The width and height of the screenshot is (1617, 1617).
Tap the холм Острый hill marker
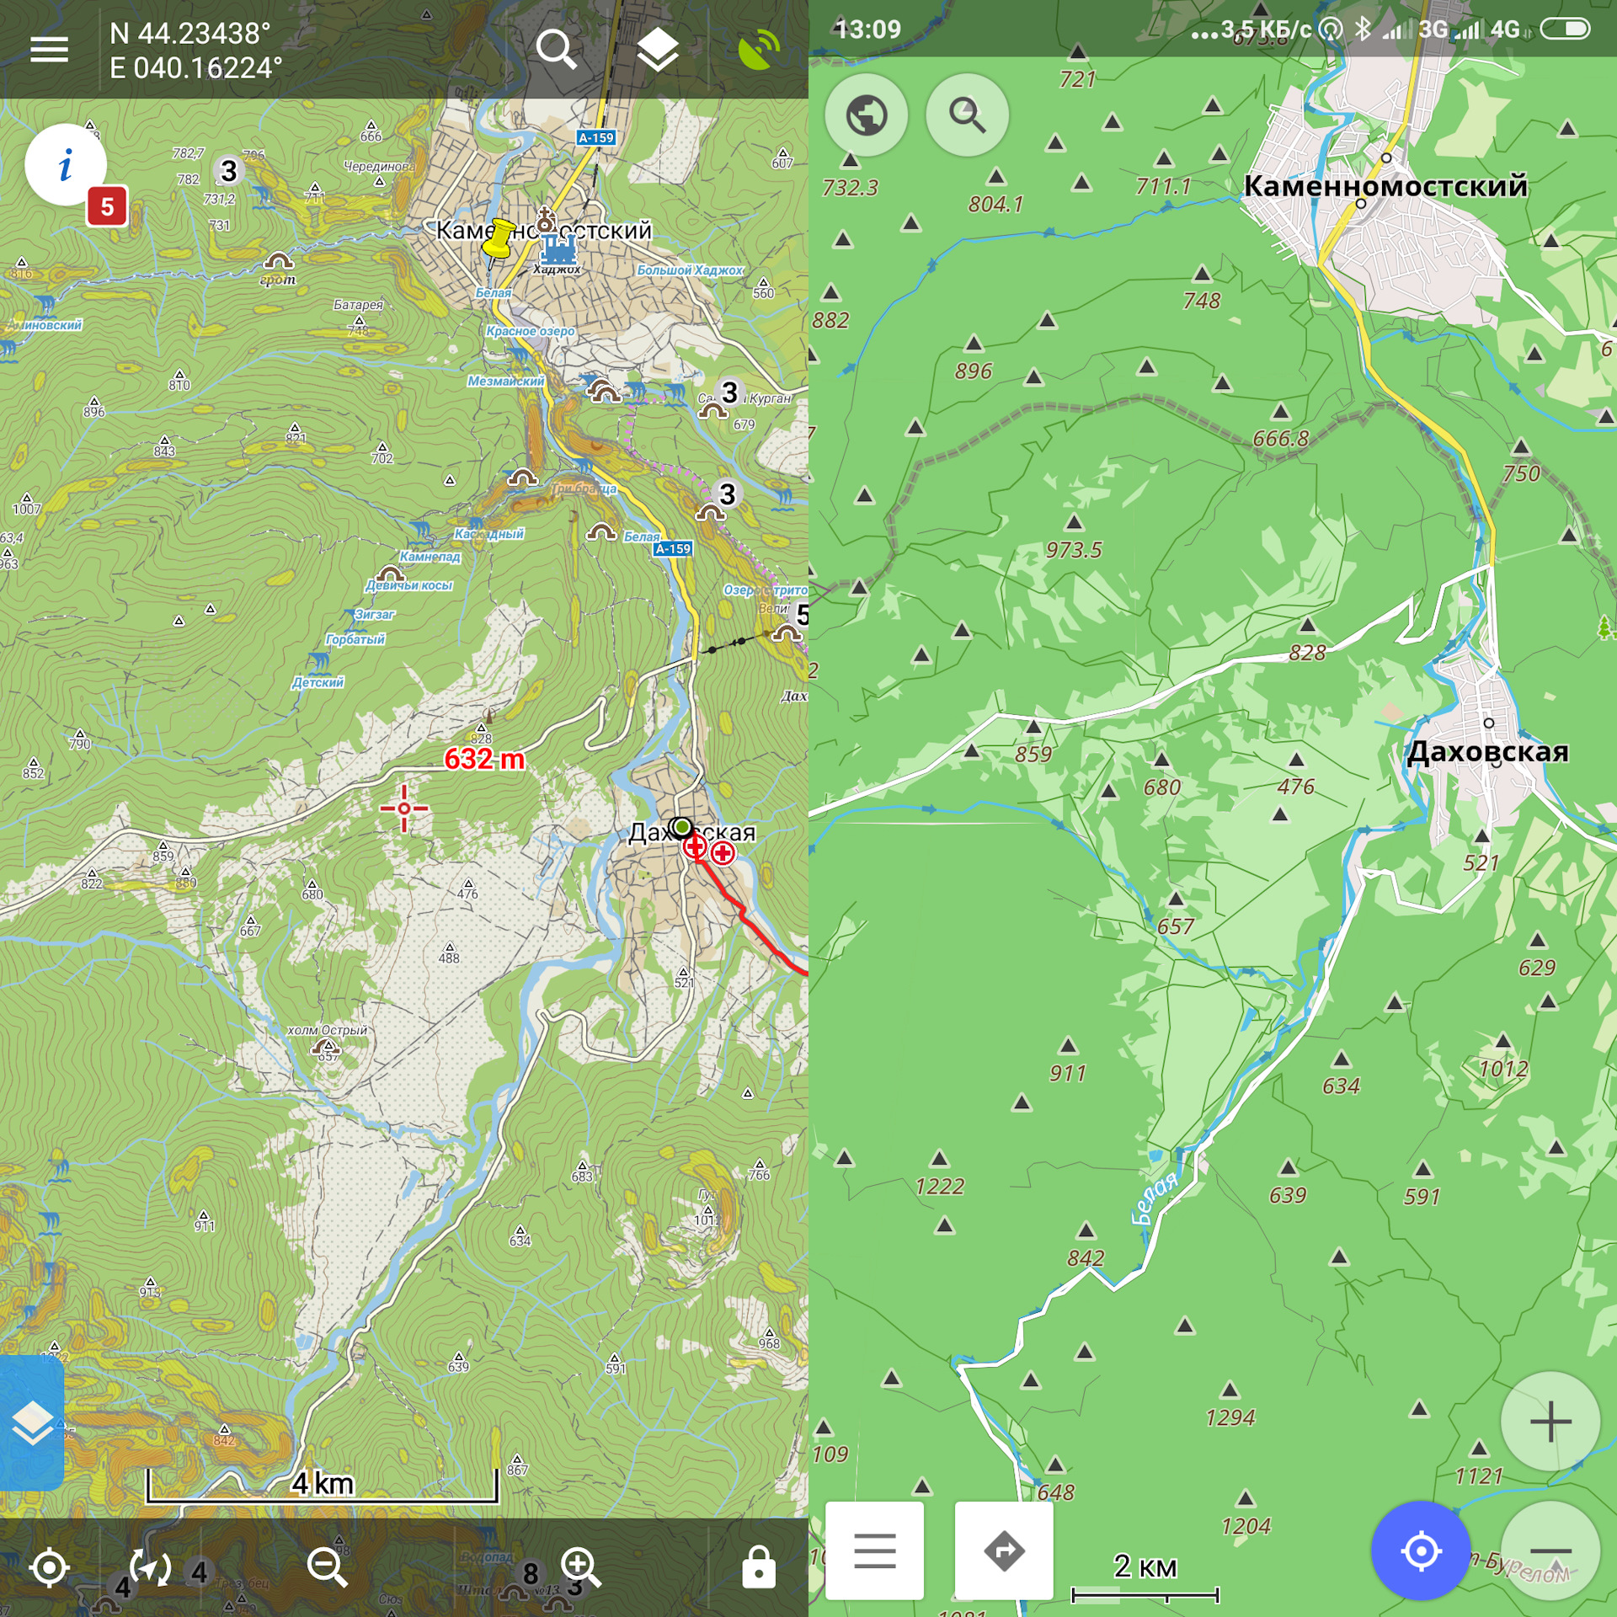tap(327, 1048)
